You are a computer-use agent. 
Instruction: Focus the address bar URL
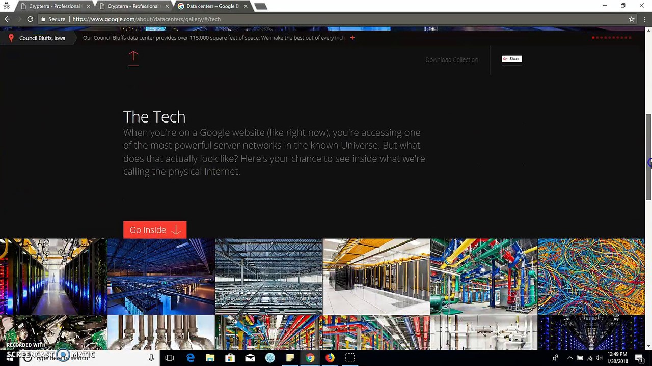pos(147,19)
